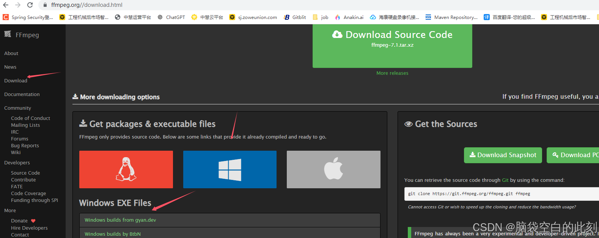Click the FFmpeg logo in sidebar
Image resolution: width=599 pixels, height=238 pixels.
(x=22, y=35)
